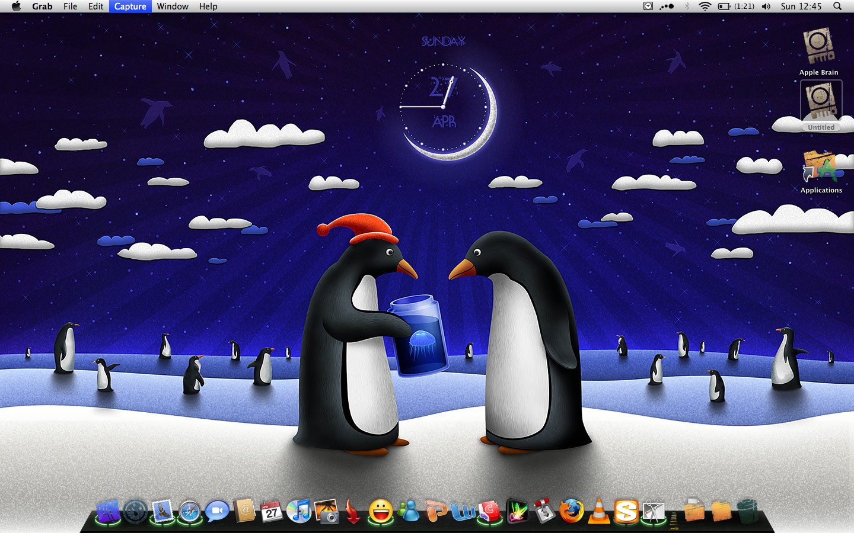Click the red flame arrow dock icon
Viewport: 854px width, 533px height.
353,510
